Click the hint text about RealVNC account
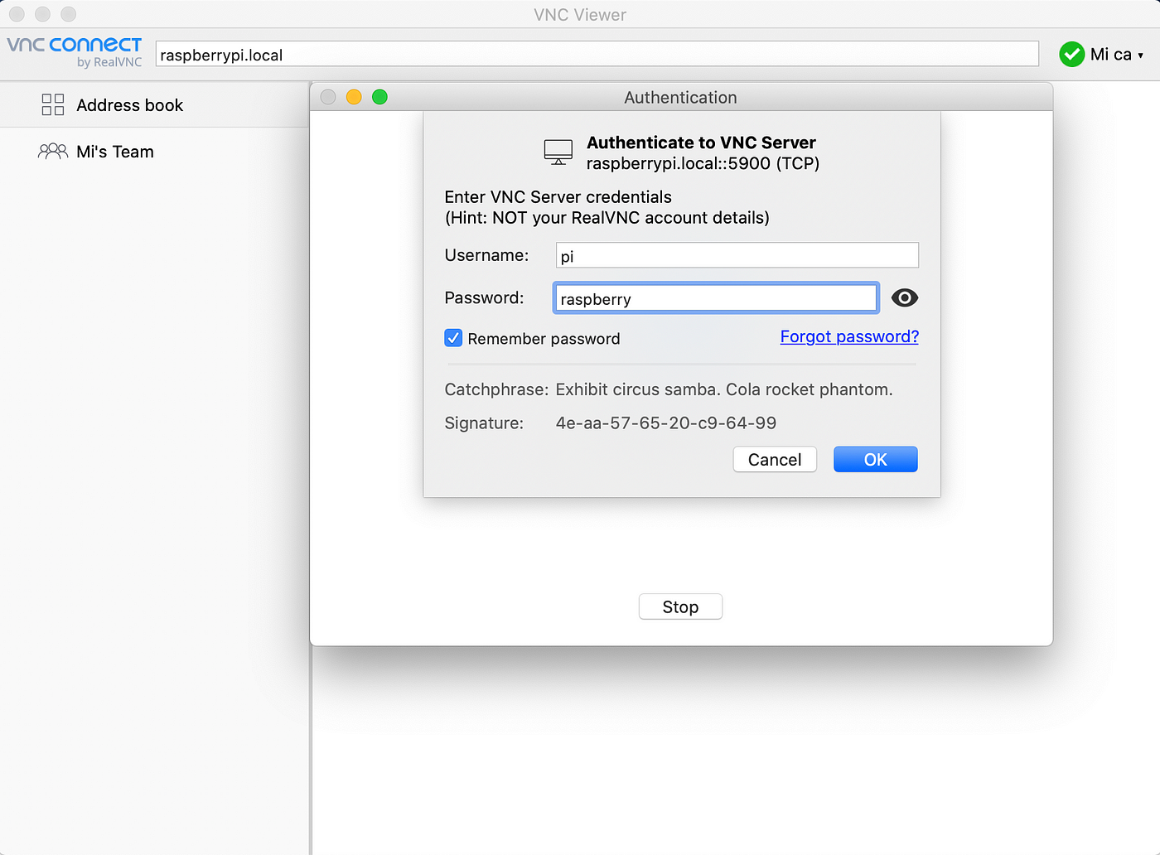The height and width of the screenshot is (855, 1160). (607, 218)
